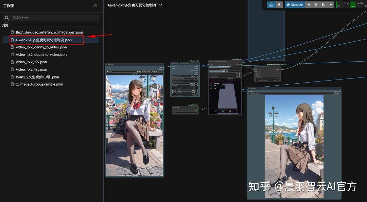Click background_color field in scale node

[185, 95]
